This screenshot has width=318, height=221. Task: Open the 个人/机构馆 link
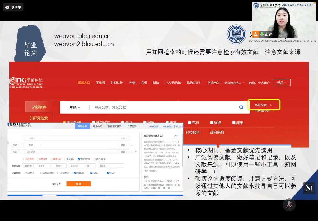tap(173, 82)
